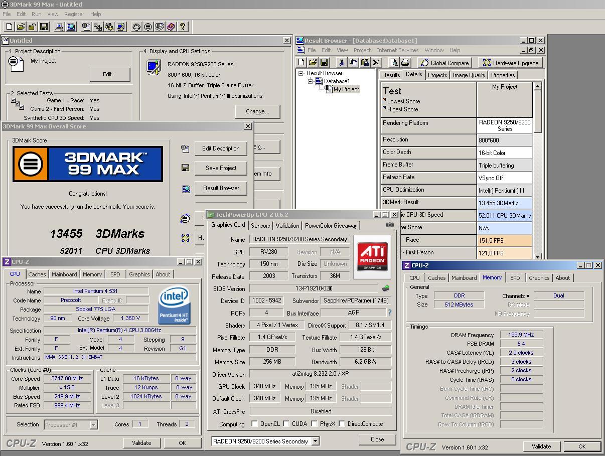Close the 3DMark 99 Max Overall Score dialog
Screen dimensions: 605x456
pos(247,126)
